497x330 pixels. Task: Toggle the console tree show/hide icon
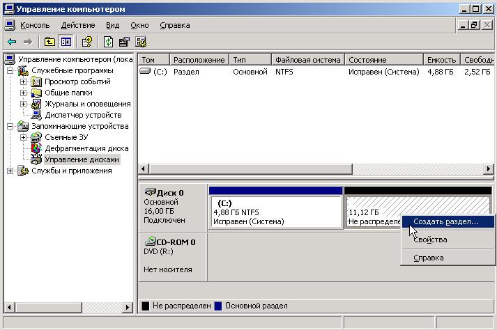tap(66, 42)
